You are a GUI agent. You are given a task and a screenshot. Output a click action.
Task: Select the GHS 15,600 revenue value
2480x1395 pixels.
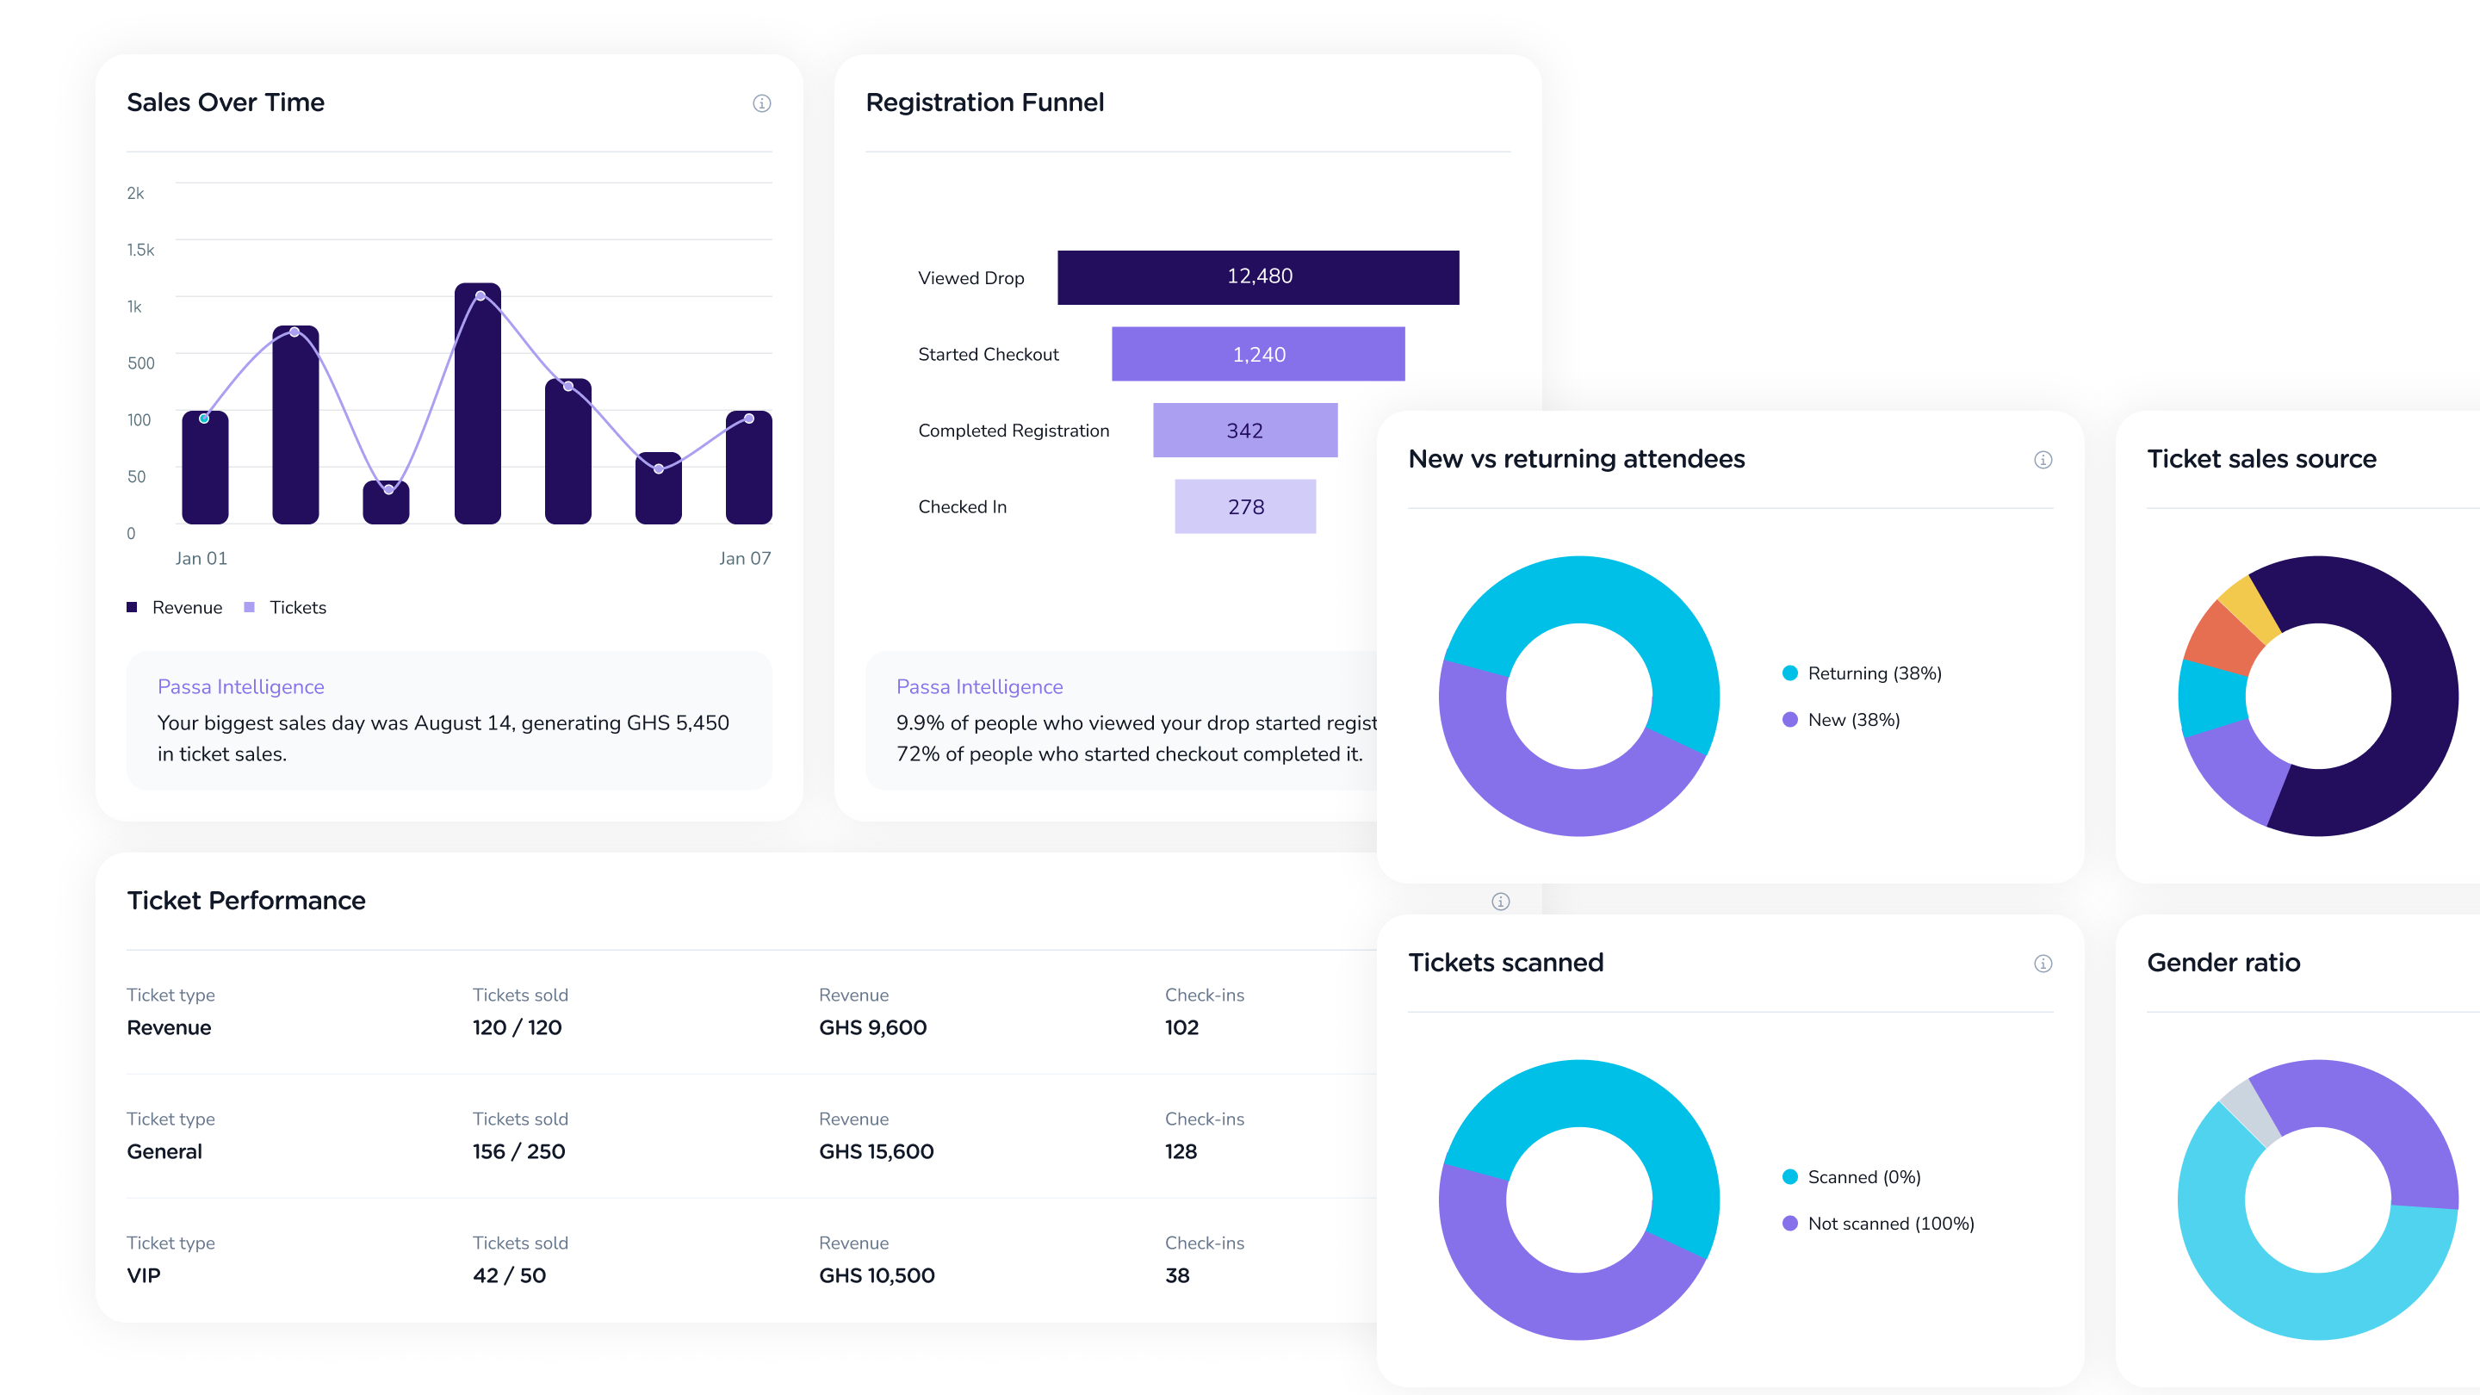tap(876, 1151)
